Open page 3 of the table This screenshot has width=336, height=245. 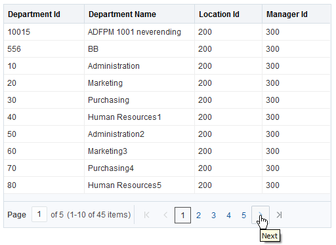click(x=214, y=216)
